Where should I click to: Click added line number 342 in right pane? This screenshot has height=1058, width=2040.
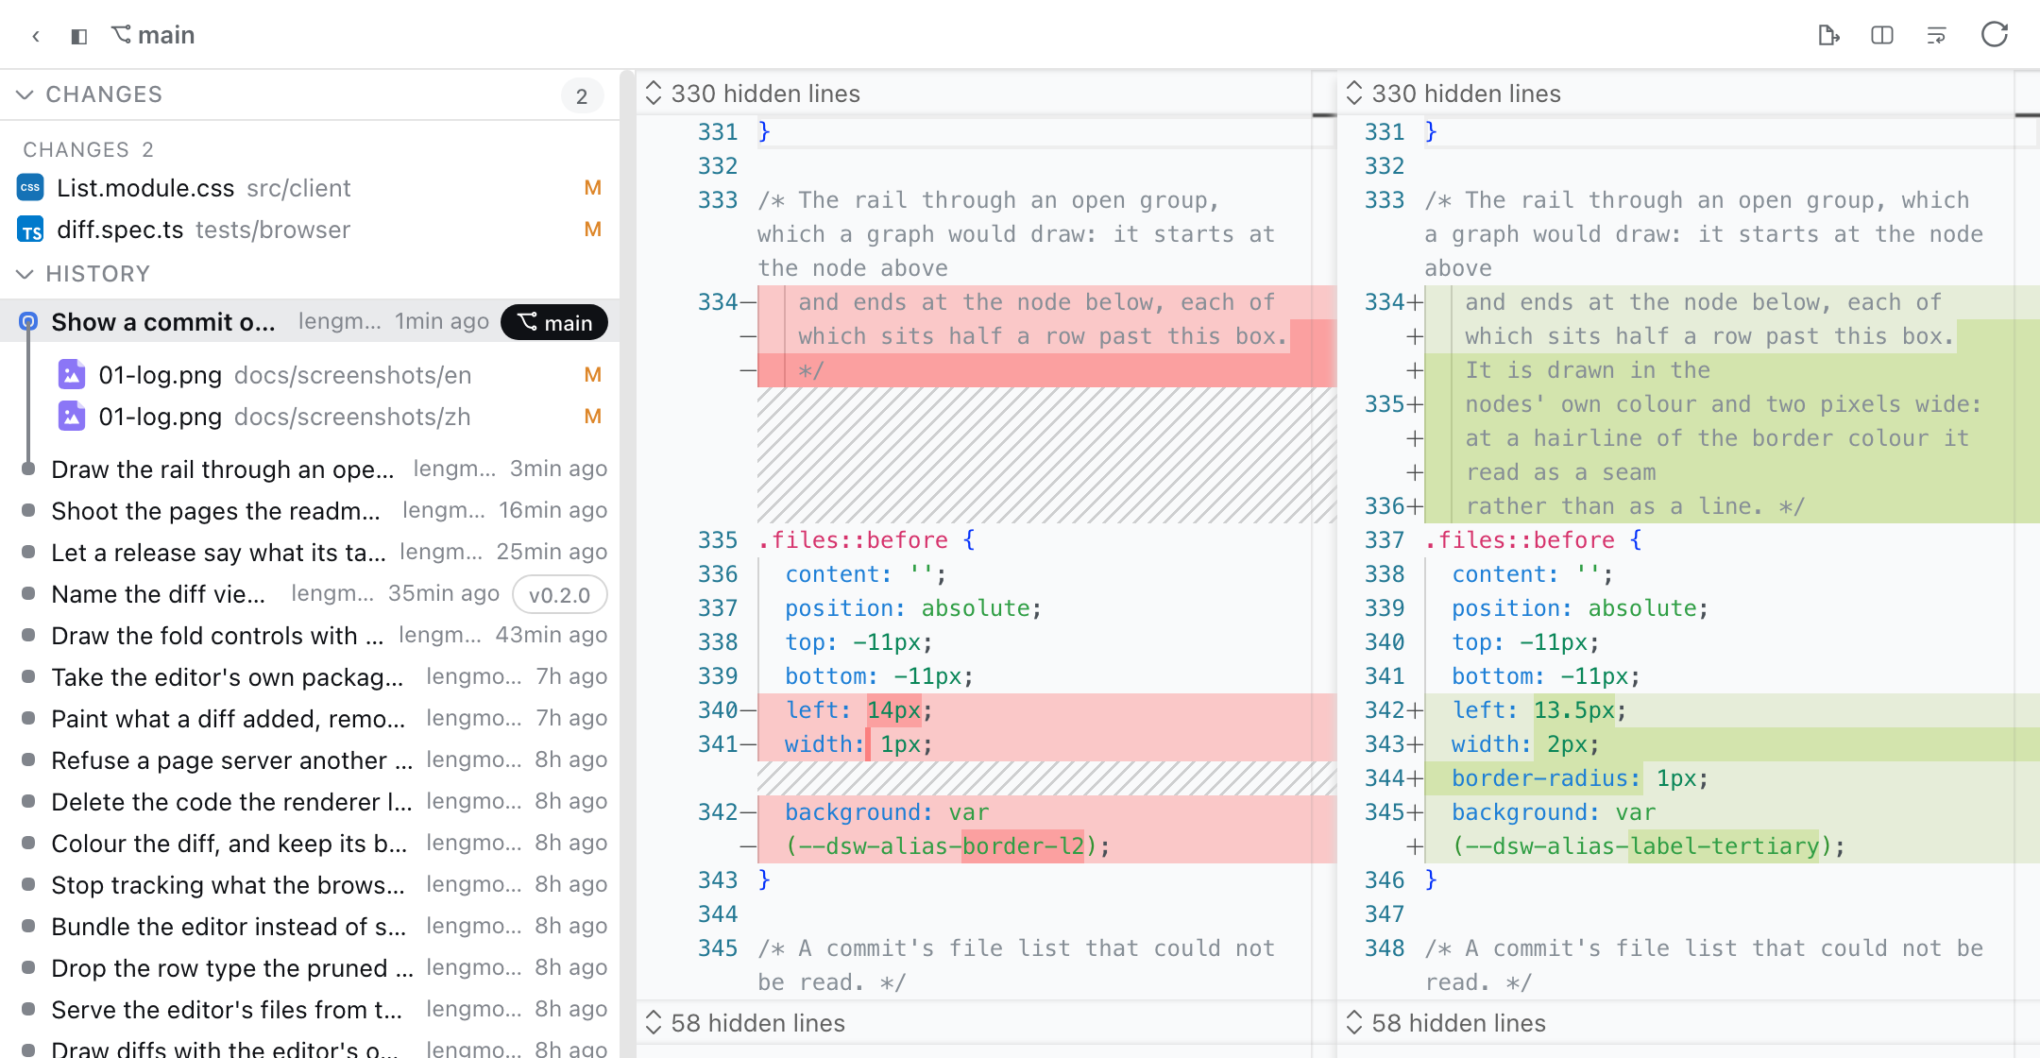click(1385, 710)
